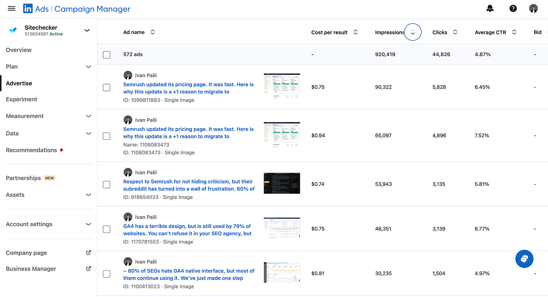
Task: Click total clicks value 44,826
Action: tap(441, 55)
